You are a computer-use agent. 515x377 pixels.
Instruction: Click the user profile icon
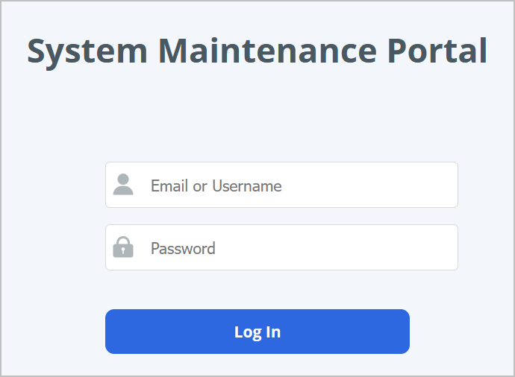123,185
